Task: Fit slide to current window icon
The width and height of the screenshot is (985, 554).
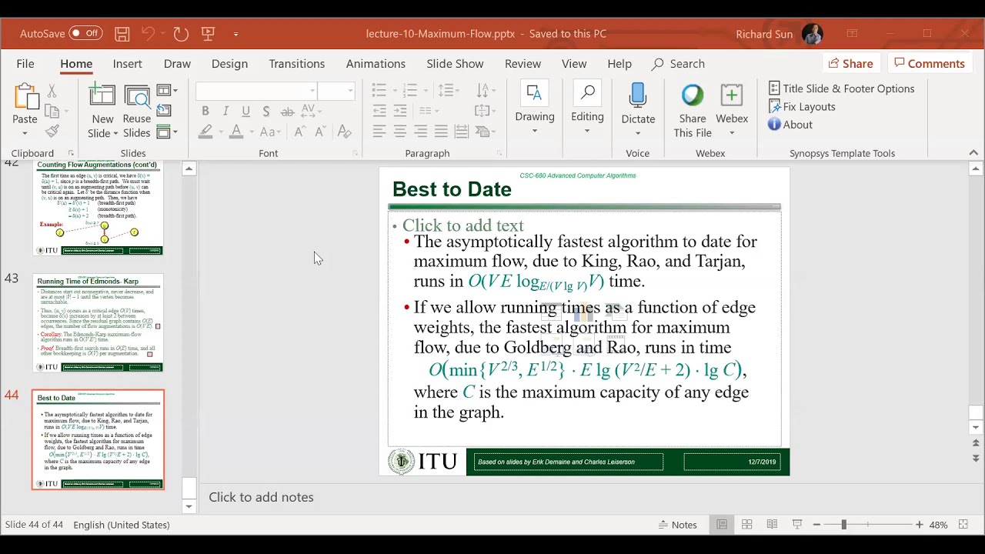Action: click(963, 525)
